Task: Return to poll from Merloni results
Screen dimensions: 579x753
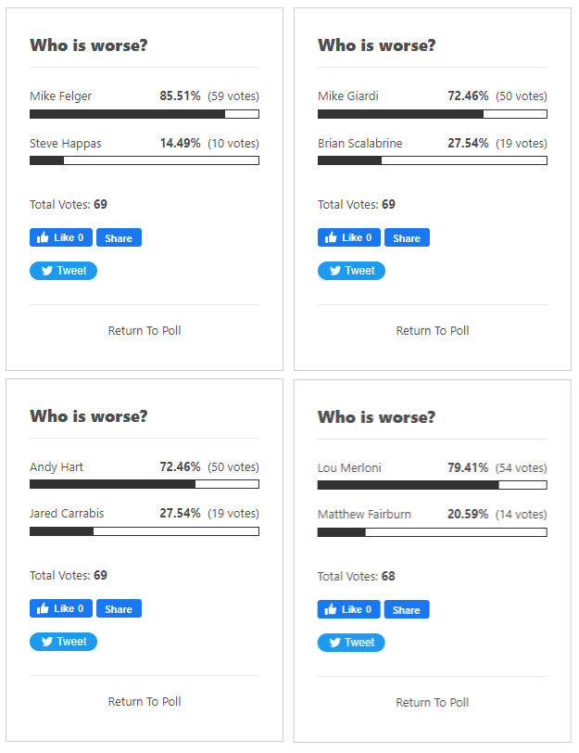Action: pos(433,703)
